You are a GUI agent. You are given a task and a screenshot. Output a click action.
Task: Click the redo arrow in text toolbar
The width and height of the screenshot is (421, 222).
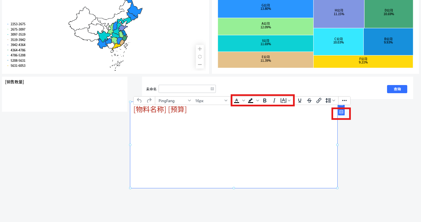tap(149, 100)
